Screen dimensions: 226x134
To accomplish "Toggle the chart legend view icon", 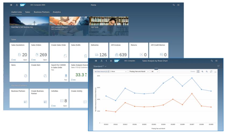I will (x=198, y=72).
